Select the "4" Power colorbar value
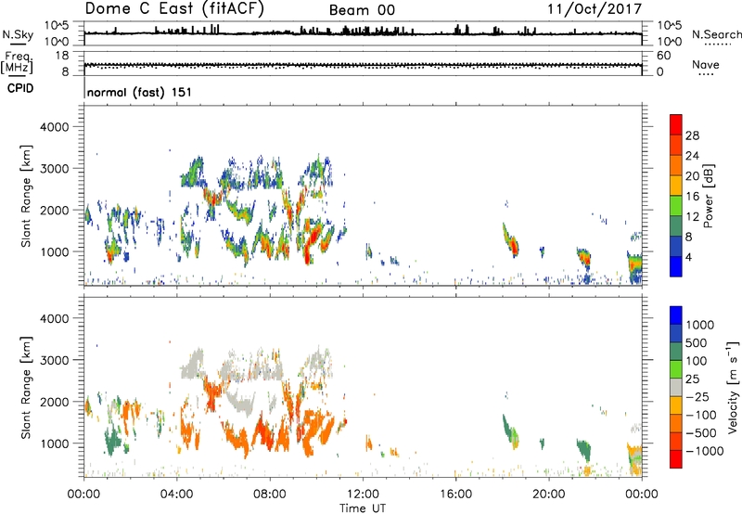The height and width of the screenshot is (514, 742). (x=688, y=257)
